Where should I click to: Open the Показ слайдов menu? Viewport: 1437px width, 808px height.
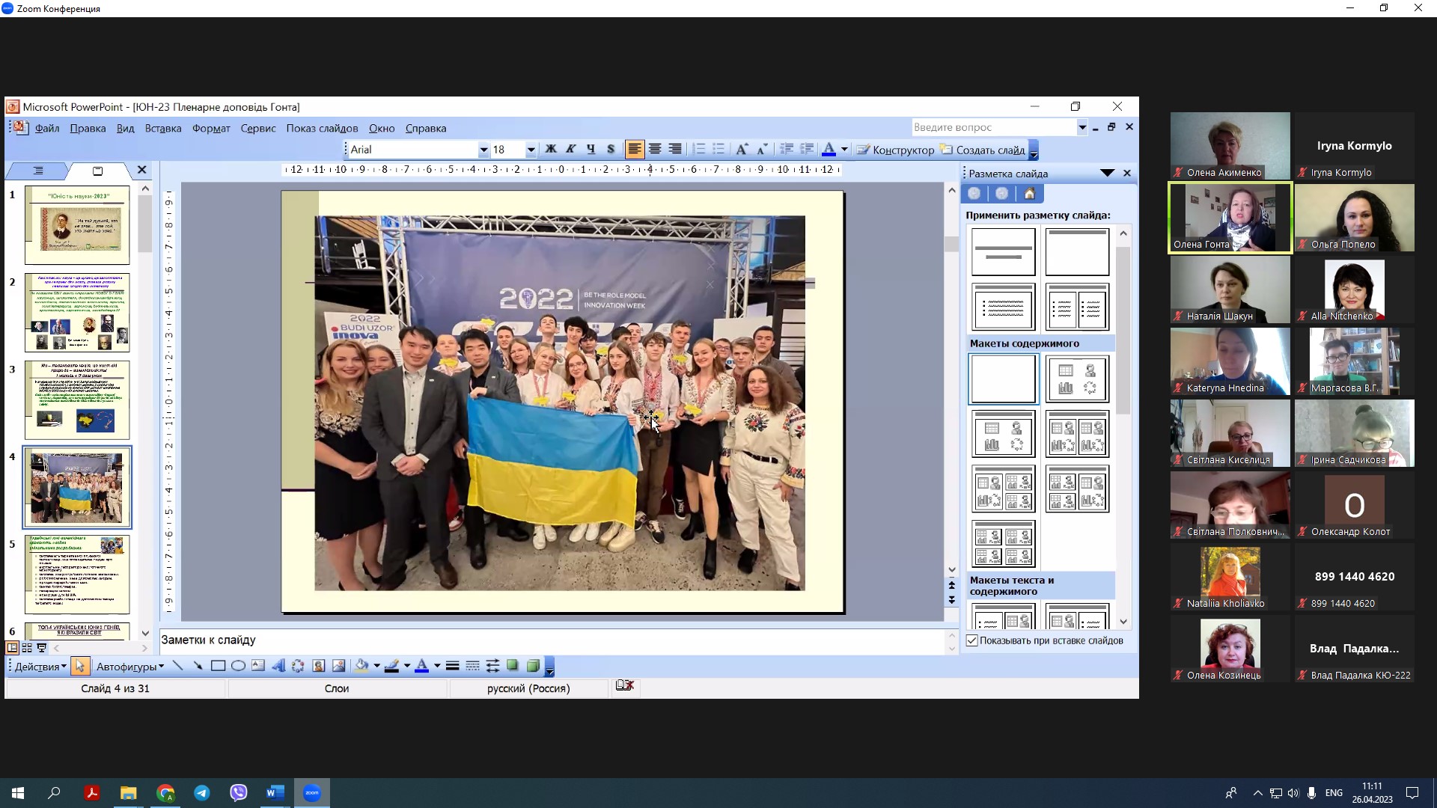[322, 128]
